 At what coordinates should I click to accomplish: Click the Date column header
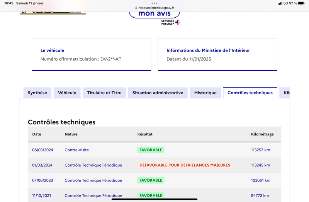(37, 134)
